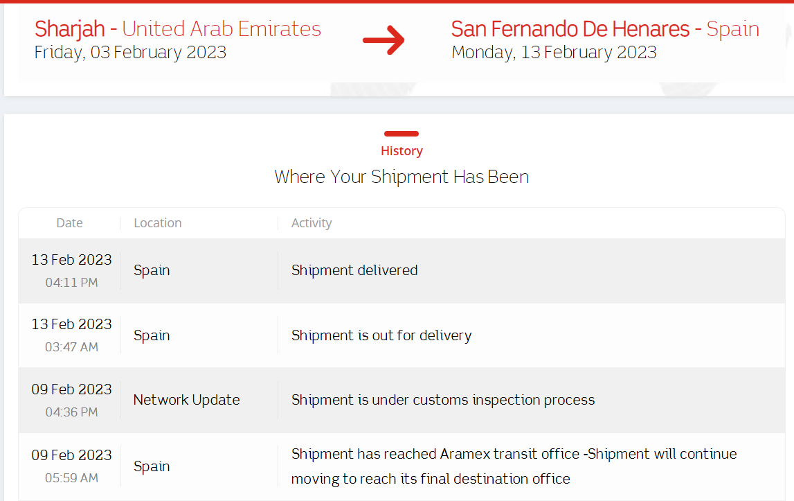The width and height of the screenshot is (794, 501).
Task: Click the Location column header
Action: click(x=158, y=223)
